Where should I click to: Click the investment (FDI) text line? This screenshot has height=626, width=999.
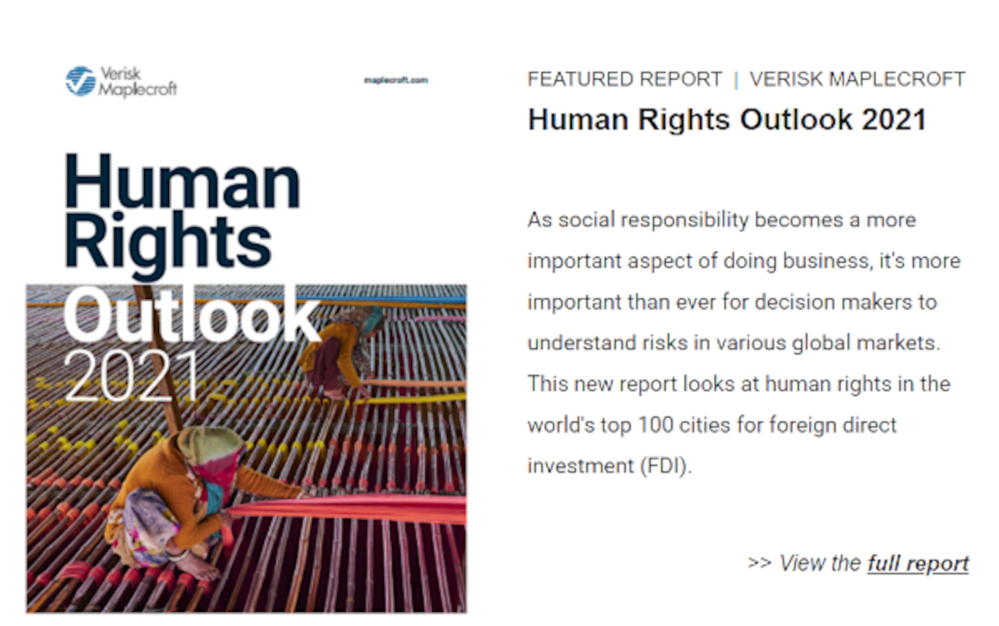[x=609, y=466]
